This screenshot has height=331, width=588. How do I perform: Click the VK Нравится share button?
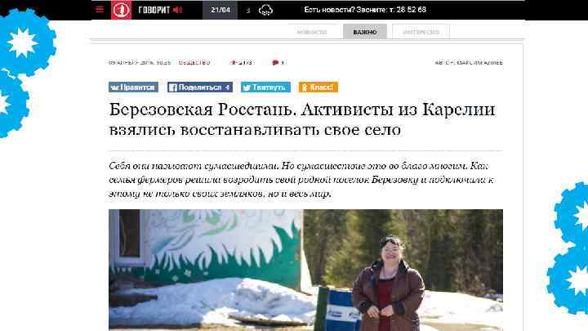point(133,87)
